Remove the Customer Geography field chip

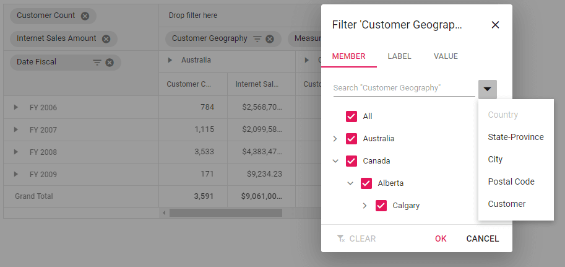tap(270, 39)
